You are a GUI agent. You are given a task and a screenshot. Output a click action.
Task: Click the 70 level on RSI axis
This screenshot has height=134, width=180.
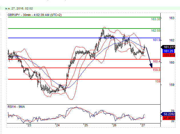172,111
